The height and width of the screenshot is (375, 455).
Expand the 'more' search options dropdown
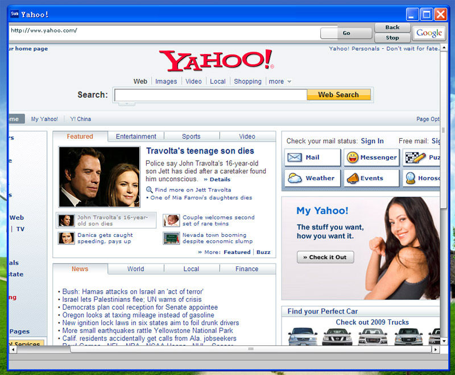(x=280, y=81)
